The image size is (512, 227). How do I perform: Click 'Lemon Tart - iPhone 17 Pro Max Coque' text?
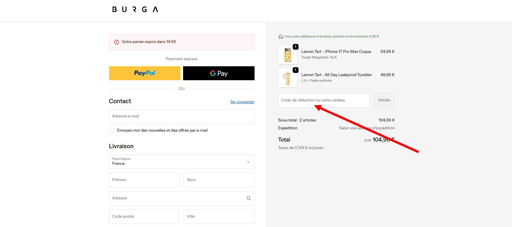(336, 51)
